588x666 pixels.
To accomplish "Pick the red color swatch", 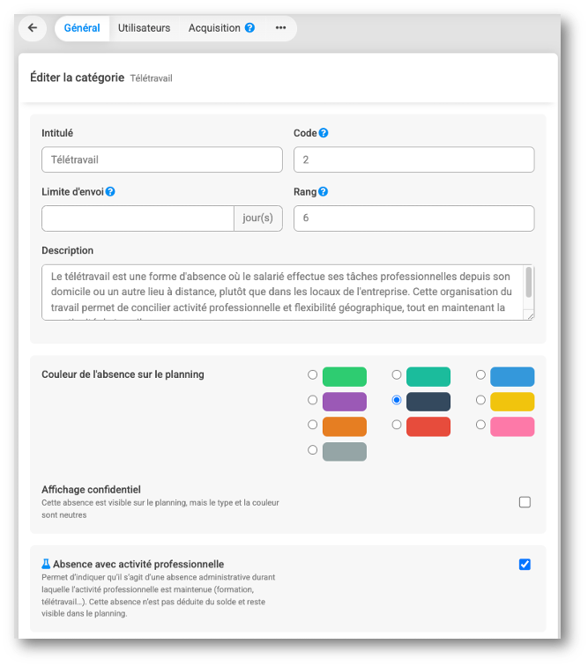I will click(428, 426).
